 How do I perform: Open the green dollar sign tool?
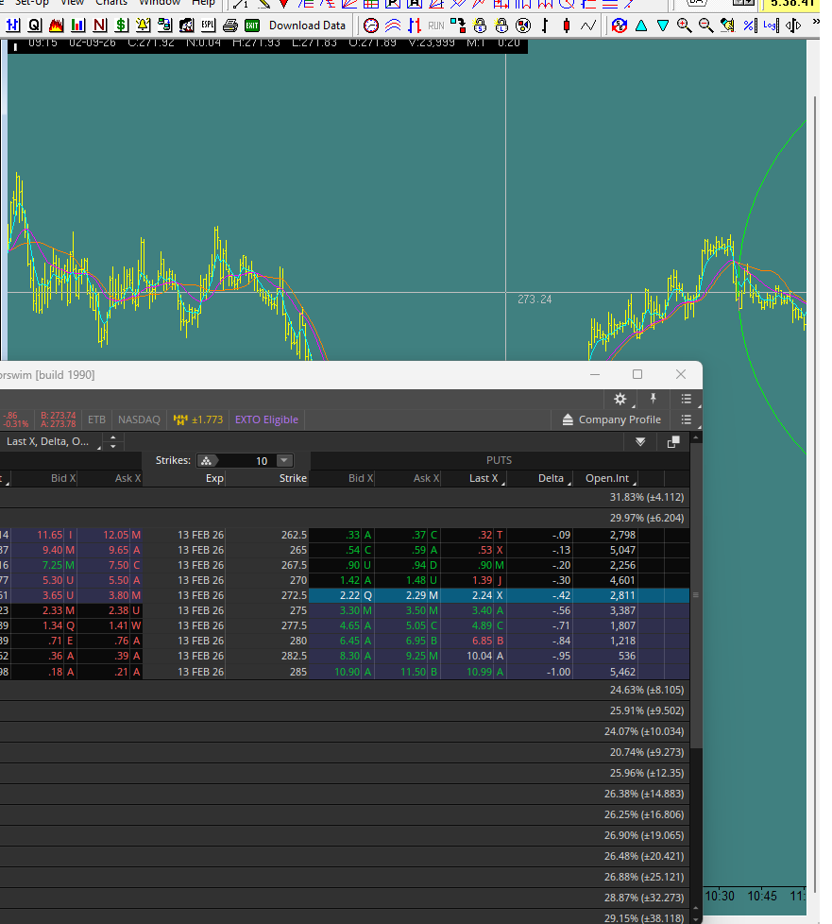(122, 26)
